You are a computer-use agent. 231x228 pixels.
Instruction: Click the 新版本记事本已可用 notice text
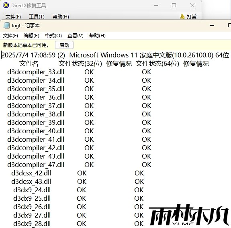pyautogui.click(x=26, y=45)
